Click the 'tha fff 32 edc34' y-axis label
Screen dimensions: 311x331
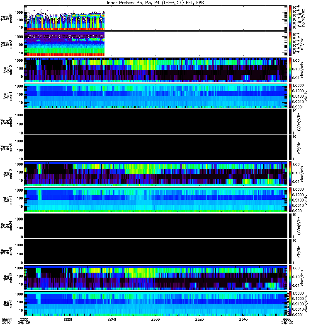click(7, 18)
